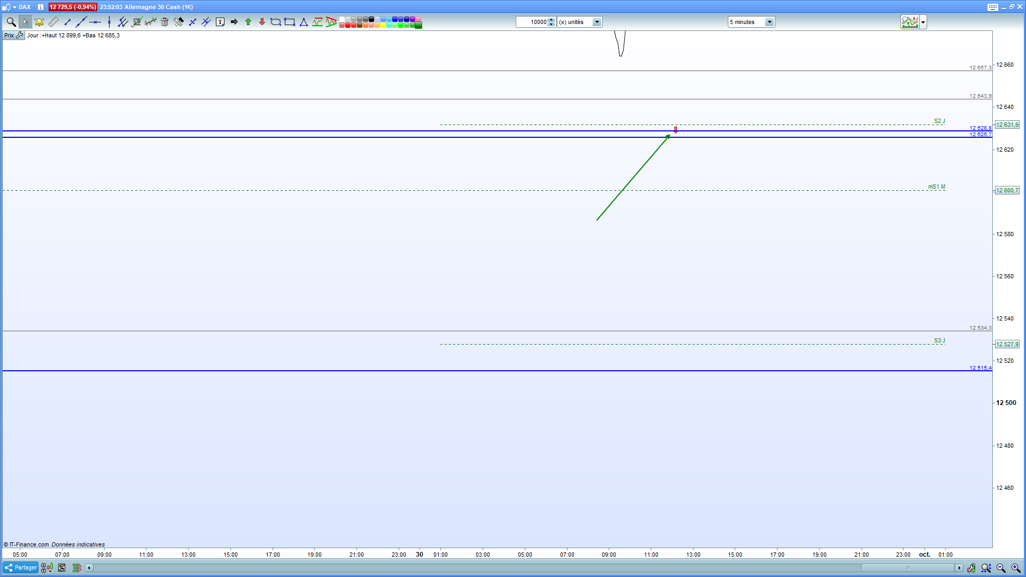Viewport: 1026px width, 577px height.
Task: Select the text annotation tool
Action: coord(220,22)
